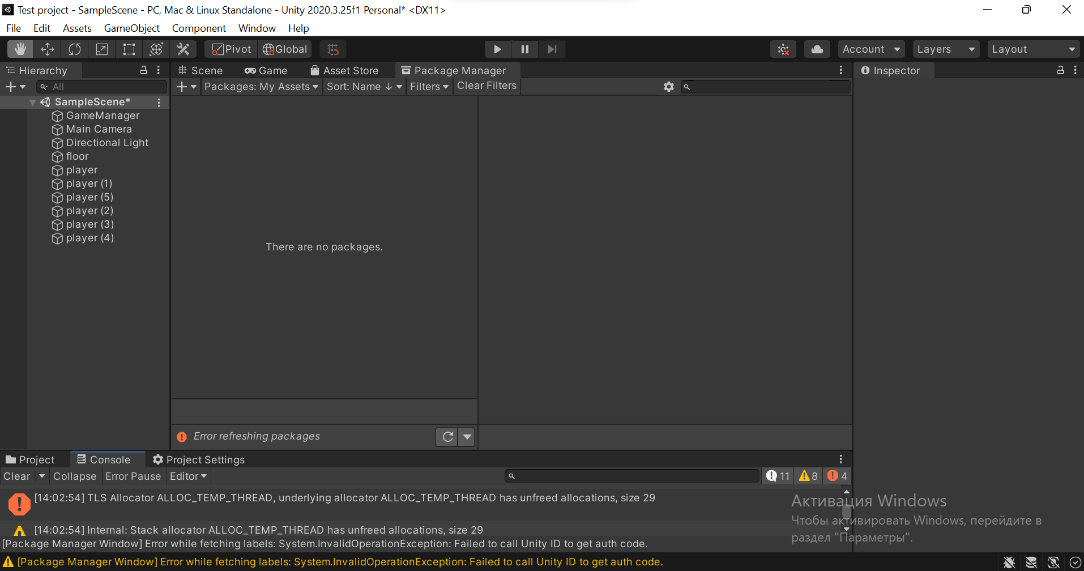Click the Hierarchy search field
Viewport: 1084px width, 571px height.
tap(102, 87)
